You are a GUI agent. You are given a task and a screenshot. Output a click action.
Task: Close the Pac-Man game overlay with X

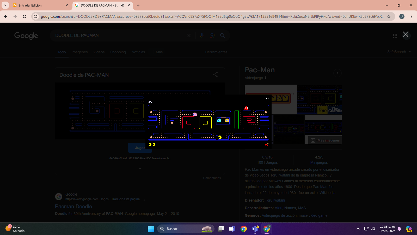point(406,34)
